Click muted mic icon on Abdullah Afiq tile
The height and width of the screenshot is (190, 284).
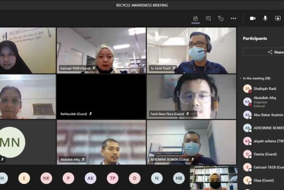(x=83, y=159)
